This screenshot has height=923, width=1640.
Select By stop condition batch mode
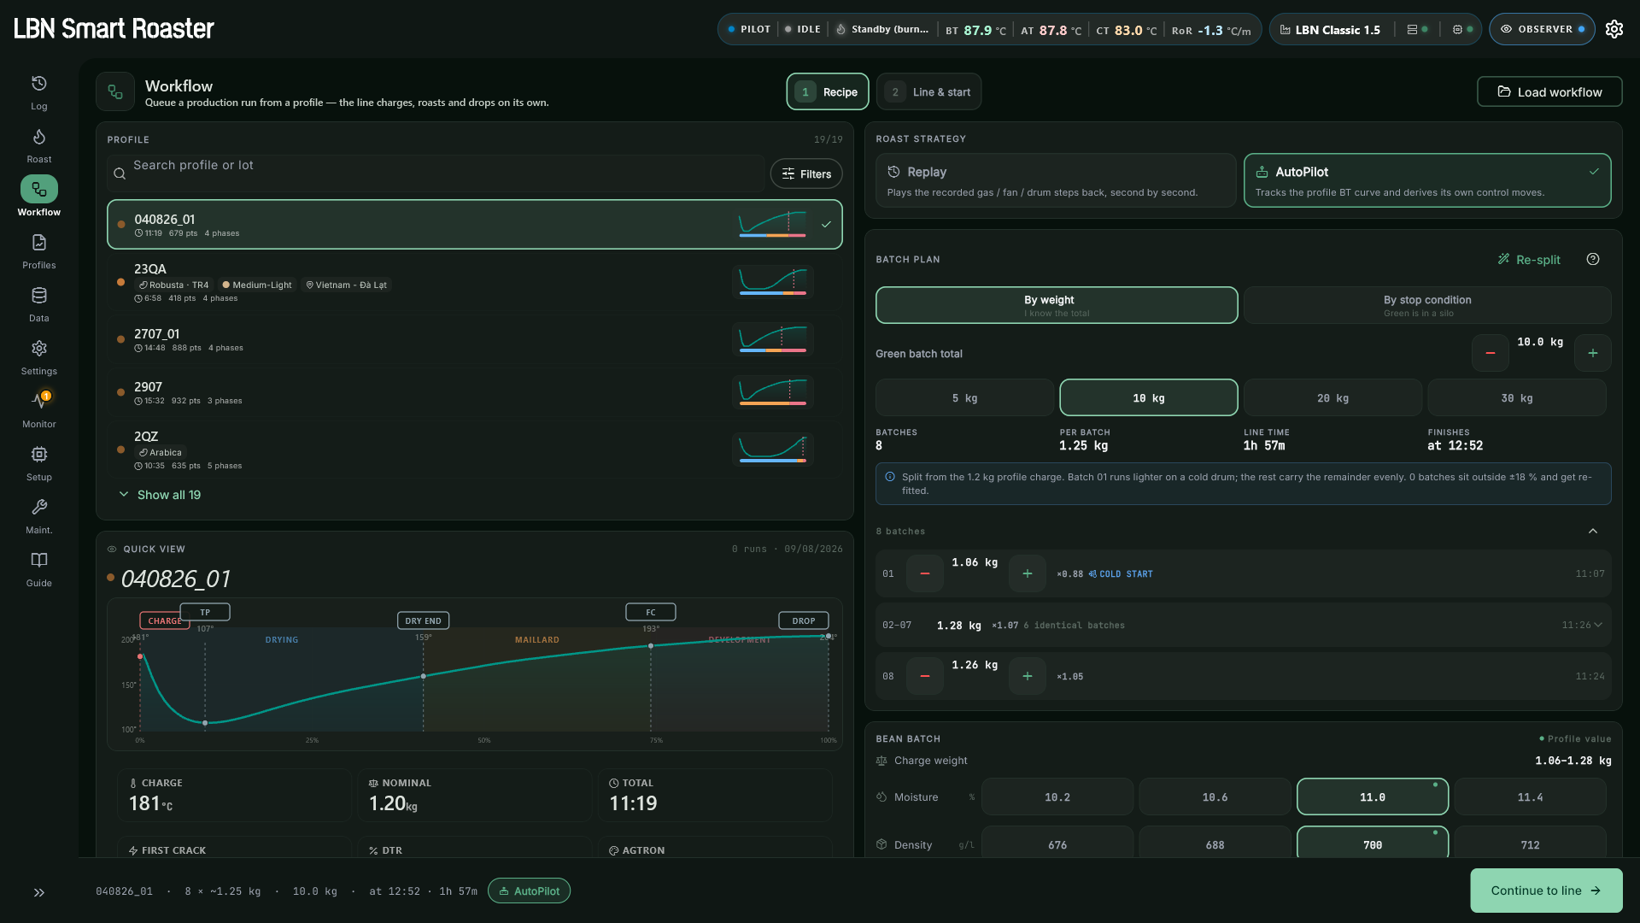click(x=1427, y=305)
